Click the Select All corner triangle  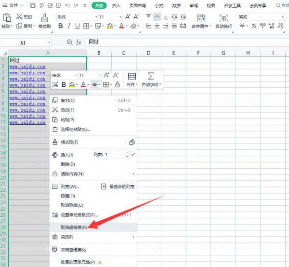4,53
